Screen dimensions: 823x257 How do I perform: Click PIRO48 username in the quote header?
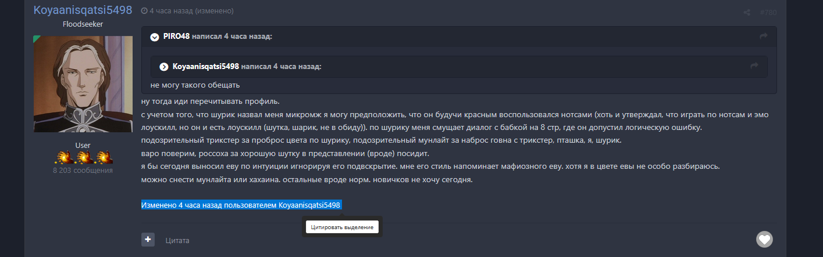[x=176, y=37]
